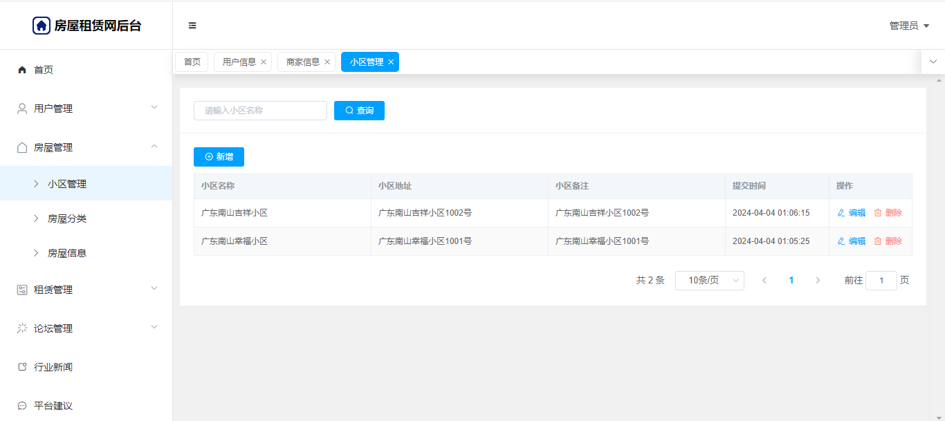Screen dimensions: 945x421
Task: Close the 用户信息 tab
Action: 264,62
